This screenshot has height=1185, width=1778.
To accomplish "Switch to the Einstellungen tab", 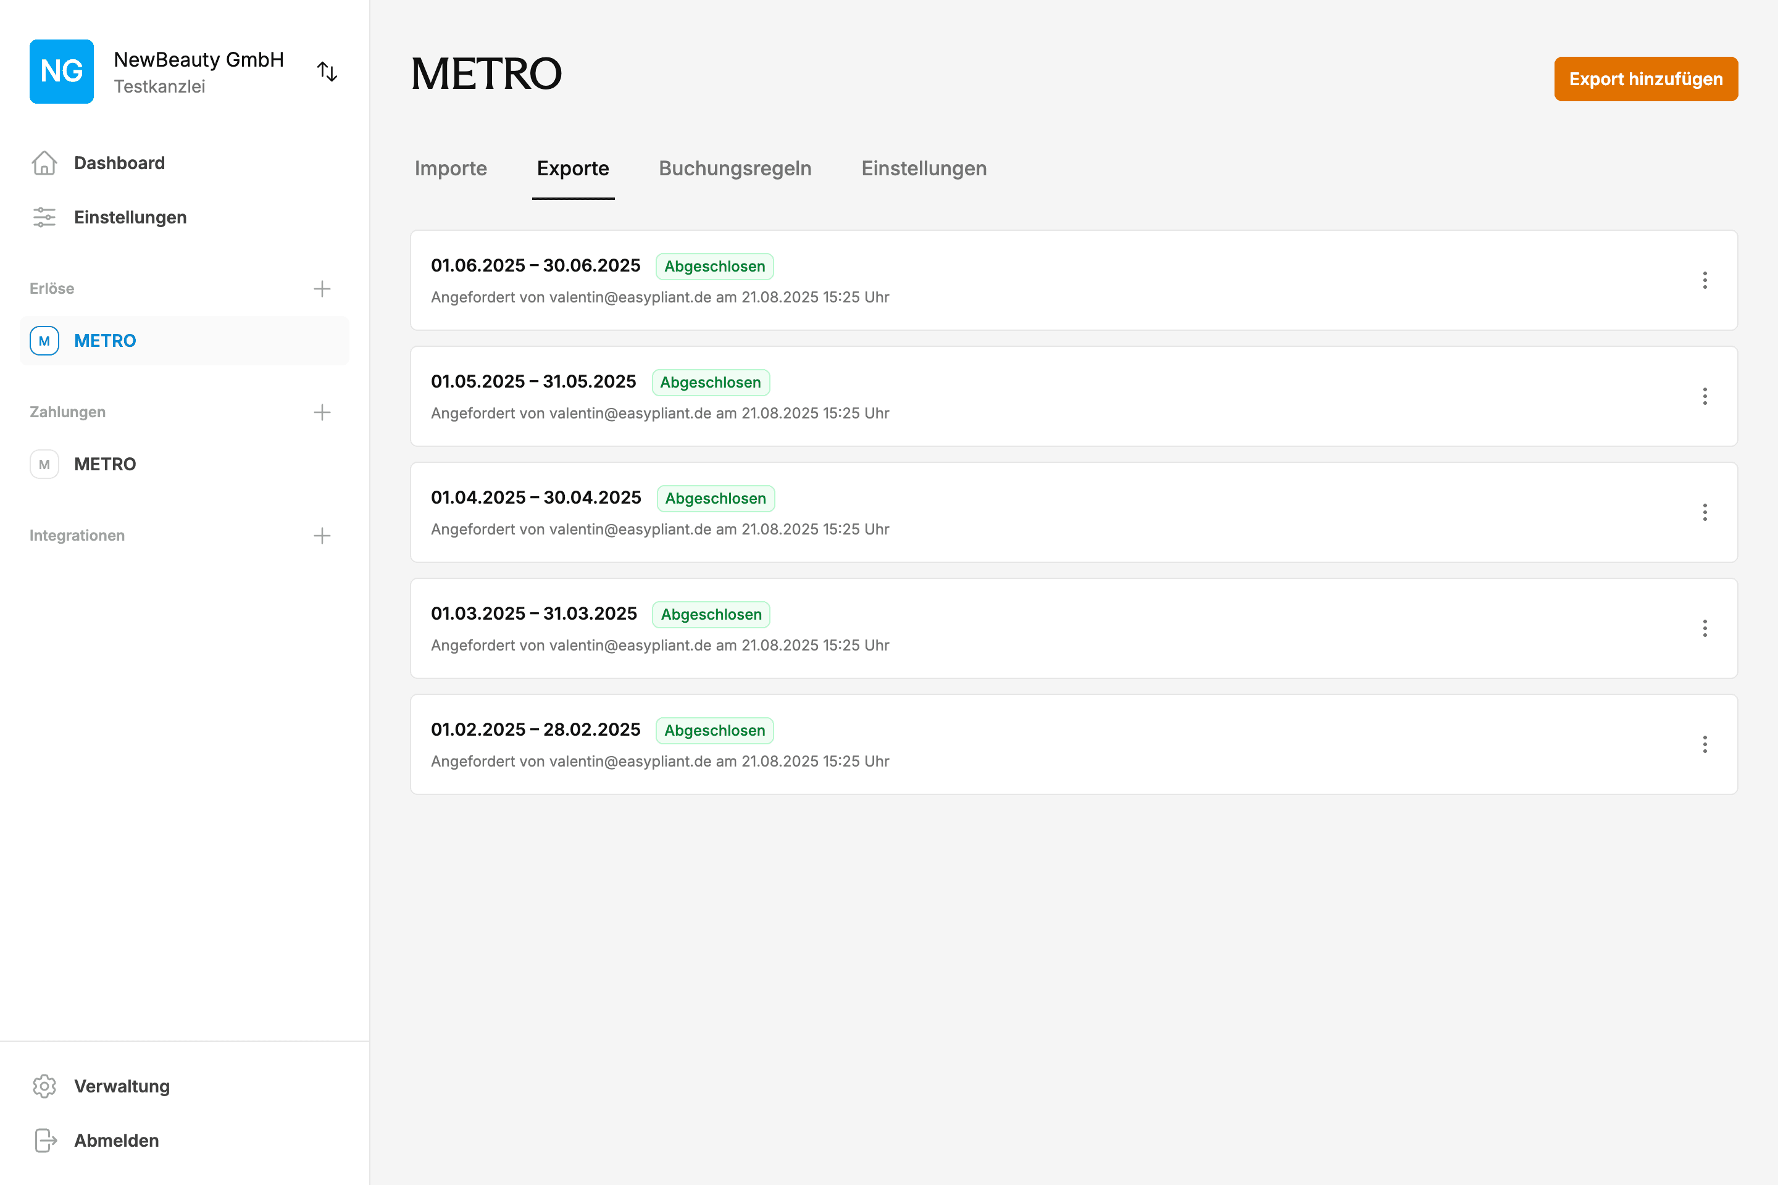I will tap(923, 168).
